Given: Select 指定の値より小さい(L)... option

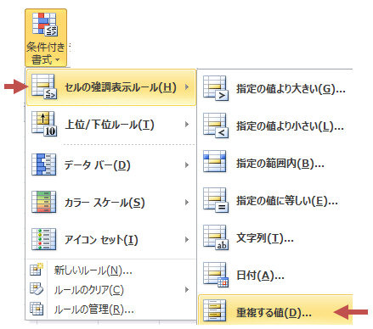Looking at the screenshot, I should tap(276, 126).
